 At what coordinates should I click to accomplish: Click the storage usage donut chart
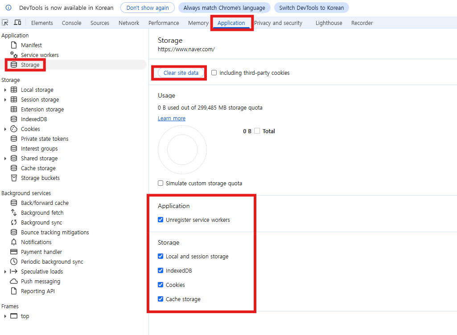182,150
